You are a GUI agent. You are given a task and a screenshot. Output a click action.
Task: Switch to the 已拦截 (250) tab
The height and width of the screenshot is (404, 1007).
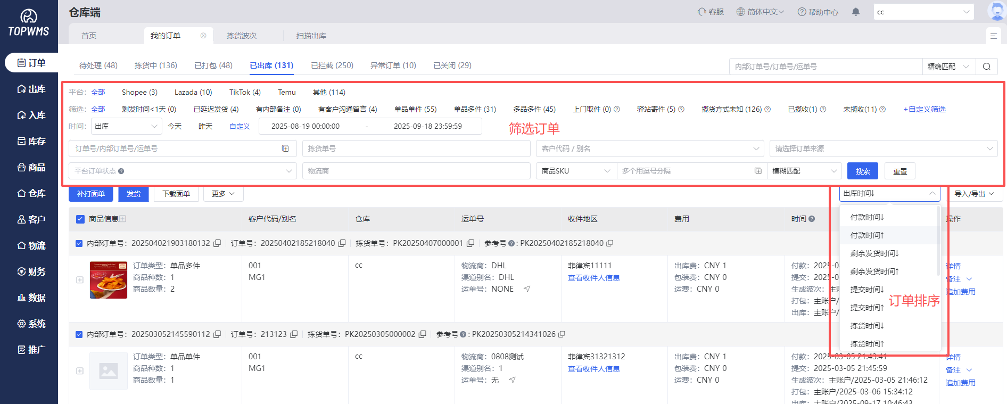click(x=332, y=65)
